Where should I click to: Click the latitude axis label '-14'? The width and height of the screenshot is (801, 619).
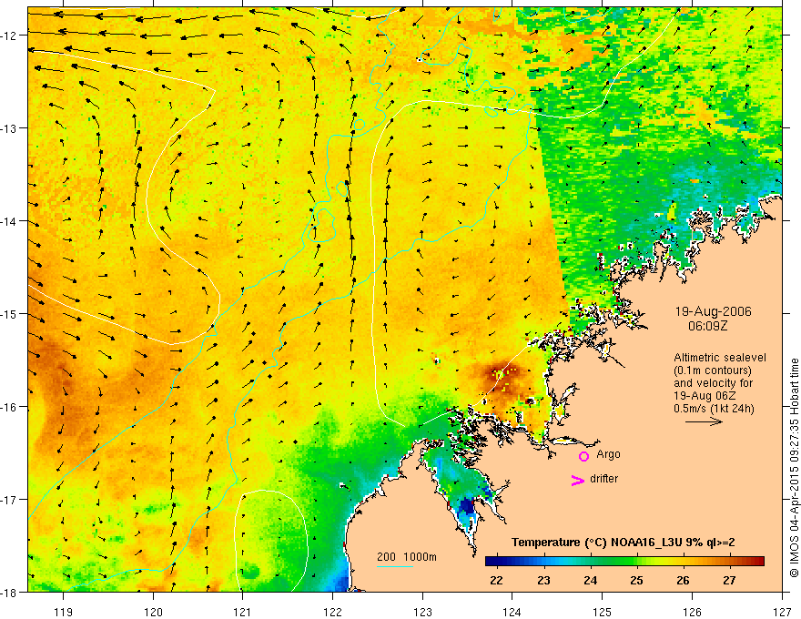click(x=10, y=221)
